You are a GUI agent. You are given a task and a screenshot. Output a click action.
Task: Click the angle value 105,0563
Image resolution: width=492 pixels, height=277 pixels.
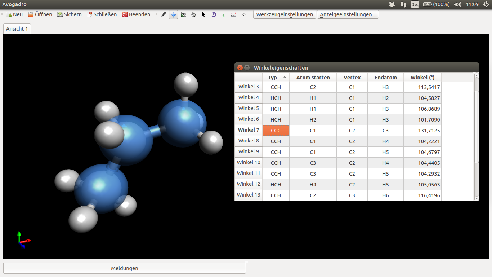422,185
